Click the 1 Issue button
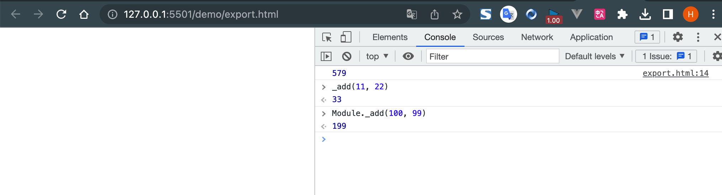The width and height of the screenshot is (722, 195). pos(666,56)
